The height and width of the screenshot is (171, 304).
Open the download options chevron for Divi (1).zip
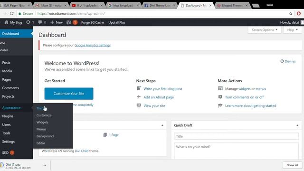(45, 165)
